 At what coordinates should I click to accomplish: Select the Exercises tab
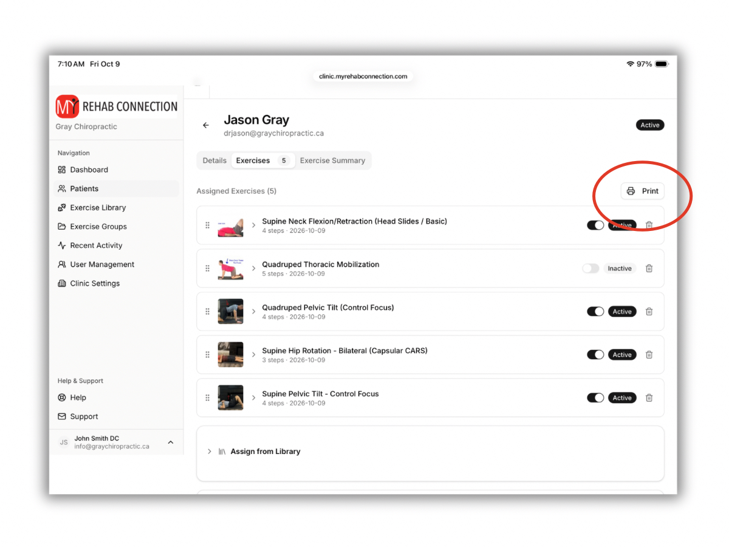[262, 160]
